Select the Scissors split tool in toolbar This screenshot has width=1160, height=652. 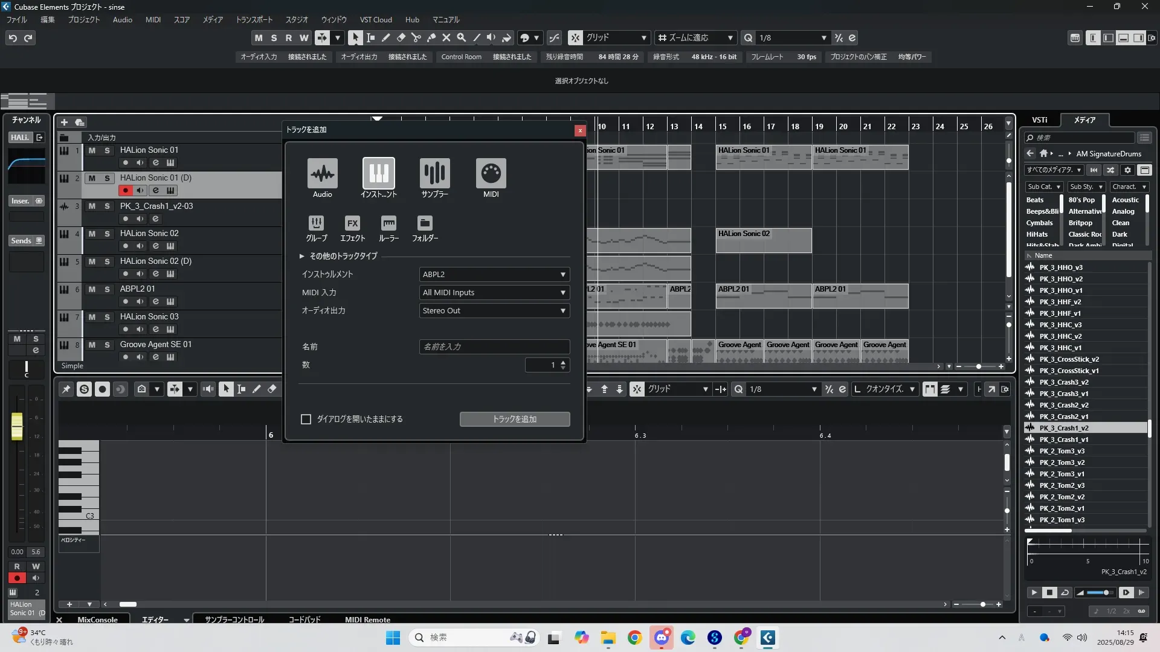click(416, 37)
